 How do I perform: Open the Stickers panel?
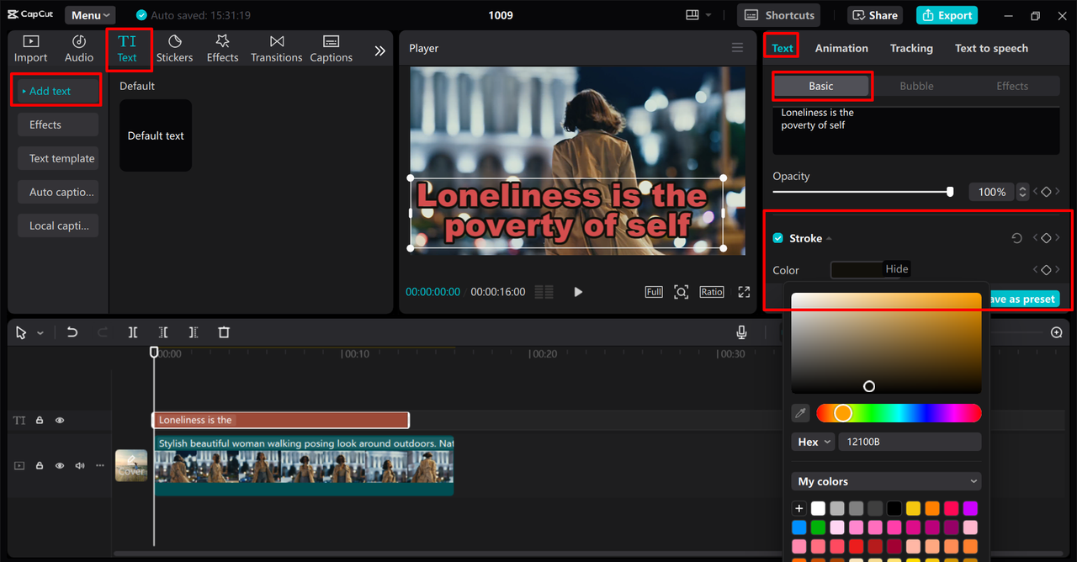(174, 49)
